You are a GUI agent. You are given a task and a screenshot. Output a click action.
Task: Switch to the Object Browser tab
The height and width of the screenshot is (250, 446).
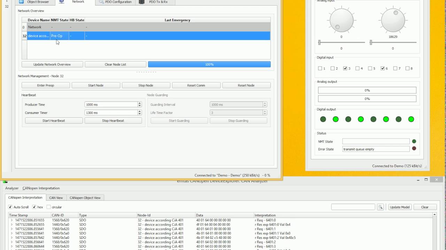coord(35,2)
